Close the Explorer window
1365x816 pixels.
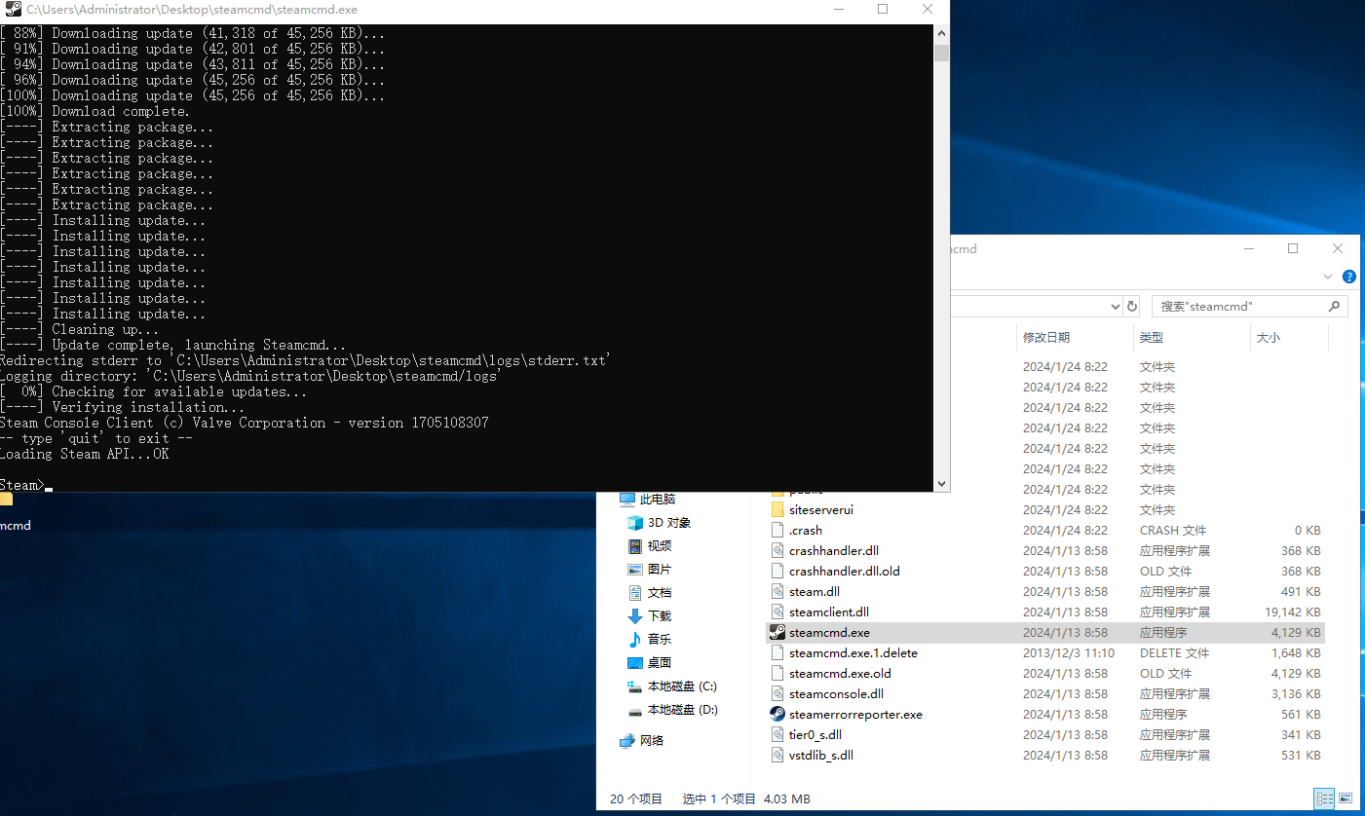tap(1338, 248)
